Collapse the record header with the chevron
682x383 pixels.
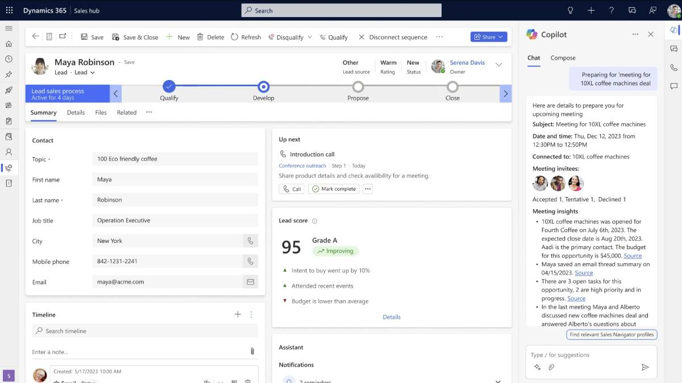tap(499, 65)
